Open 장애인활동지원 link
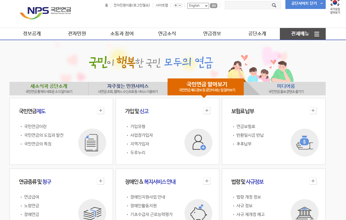The height and width of the screenshot is (220, 346). [x=143, y=206]
